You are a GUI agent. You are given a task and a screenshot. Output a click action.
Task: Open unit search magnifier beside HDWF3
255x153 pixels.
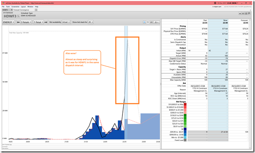(x=18, y=16)
